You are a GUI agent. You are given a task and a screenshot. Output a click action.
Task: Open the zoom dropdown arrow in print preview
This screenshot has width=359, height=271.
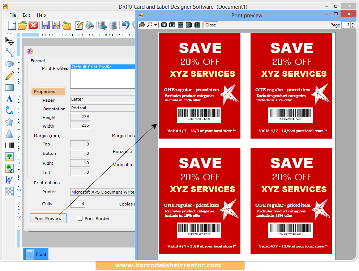156,25
